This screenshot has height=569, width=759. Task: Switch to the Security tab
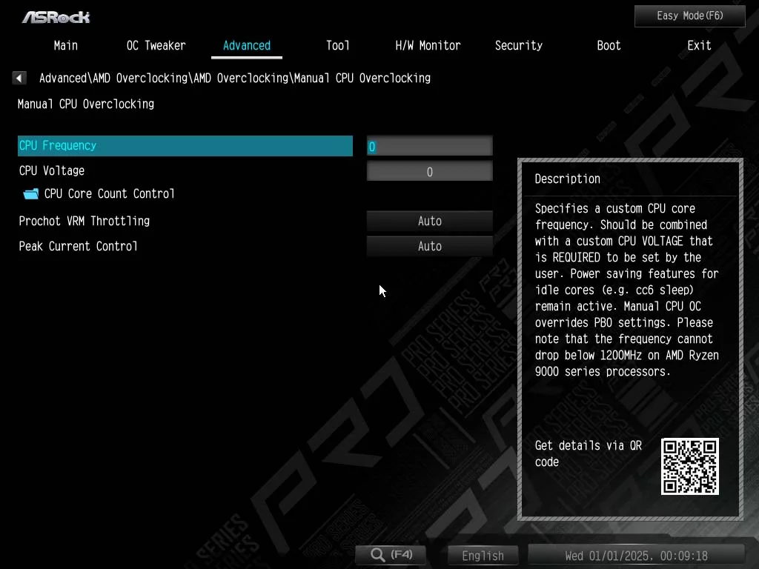click(518, 45)
